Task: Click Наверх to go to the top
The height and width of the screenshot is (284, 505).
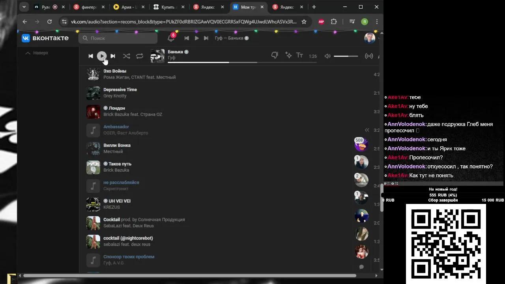Action: coord(37,53)
